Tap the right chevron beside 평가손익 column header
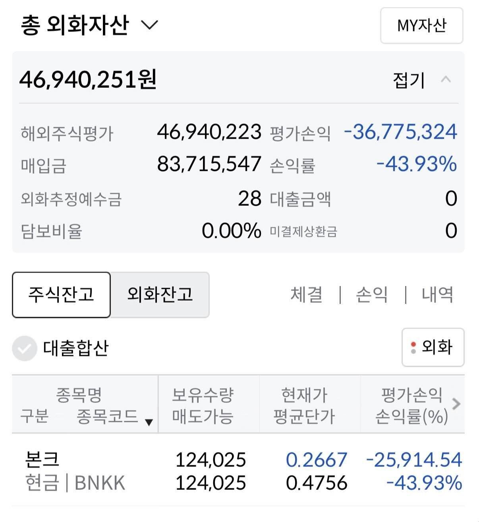479x522 pixels. 456,403
